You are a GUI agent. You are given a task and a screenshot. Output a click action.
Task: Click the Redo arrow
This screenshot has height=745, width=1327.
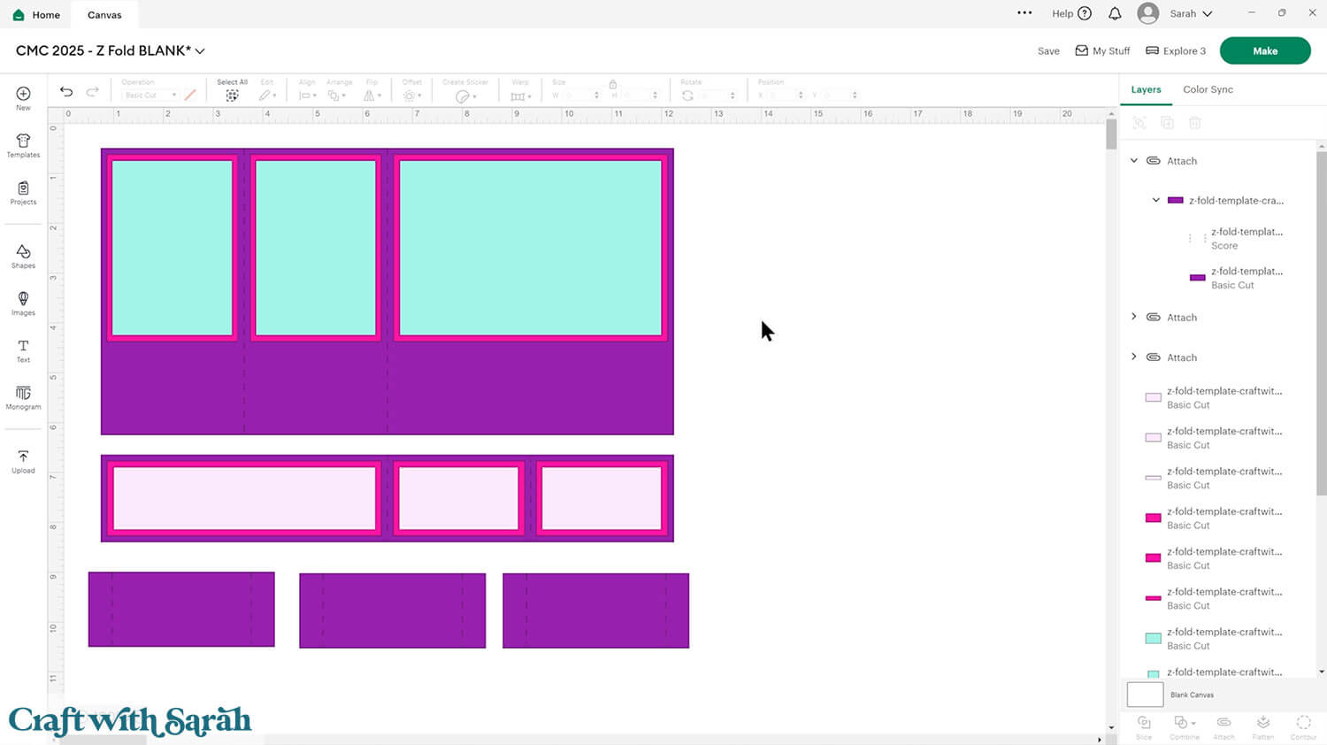[x=92, y=92]
